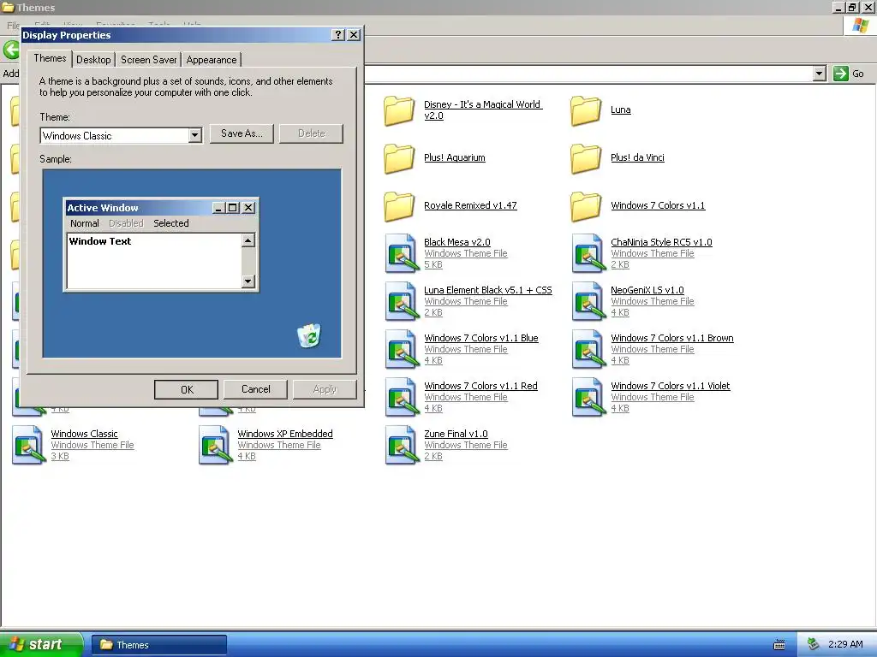This screenshot has height=657, width=877.
Task: Open the Luna folder name link
Action: (x=621, y=109)
